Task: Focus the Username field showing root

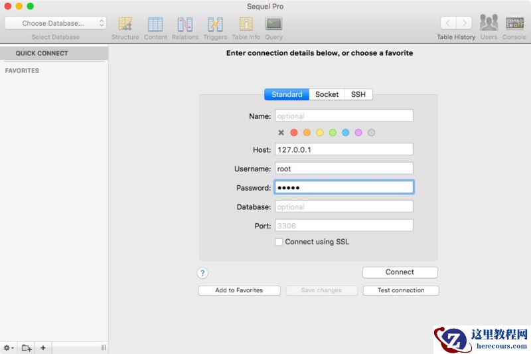Action: (x=344, y=168)
